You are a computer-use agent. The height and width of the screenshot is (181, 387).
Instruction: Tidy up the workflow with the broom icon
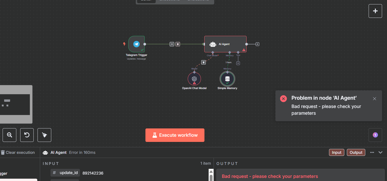(x=44, y=135)
